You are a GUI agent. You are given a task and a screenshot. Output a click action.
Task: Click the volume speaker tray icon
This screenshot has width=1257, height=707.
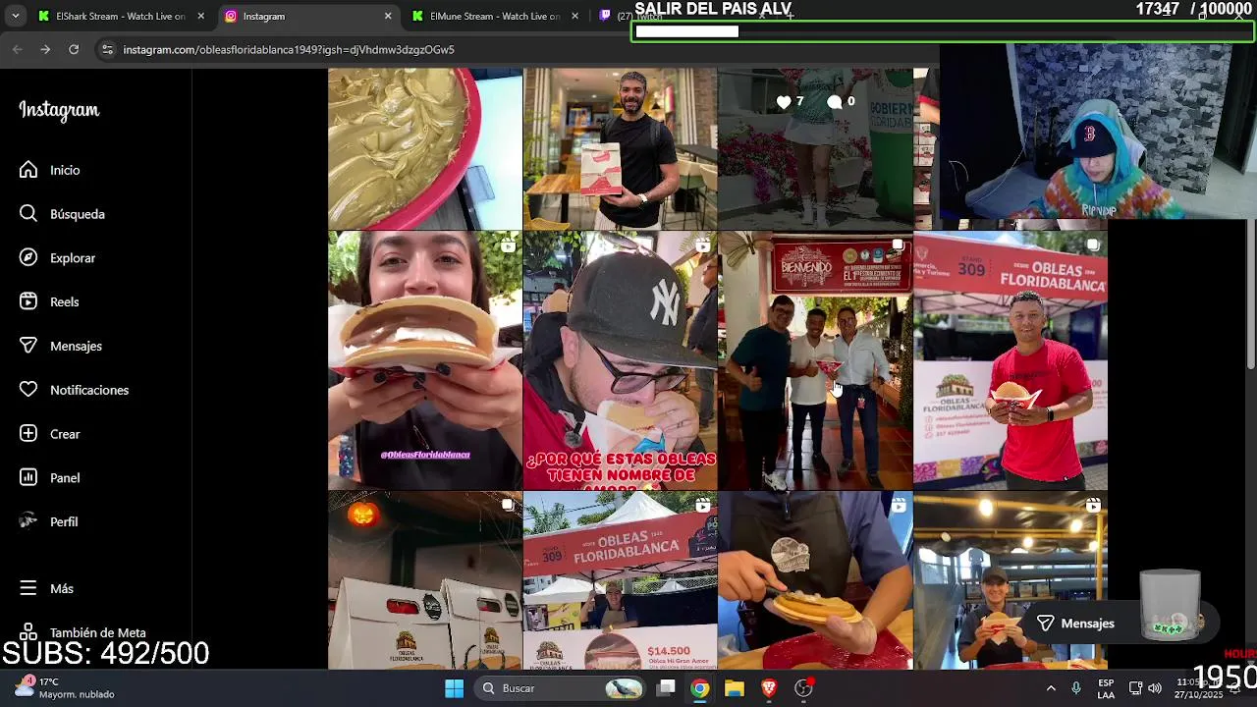click(1155, 688)
